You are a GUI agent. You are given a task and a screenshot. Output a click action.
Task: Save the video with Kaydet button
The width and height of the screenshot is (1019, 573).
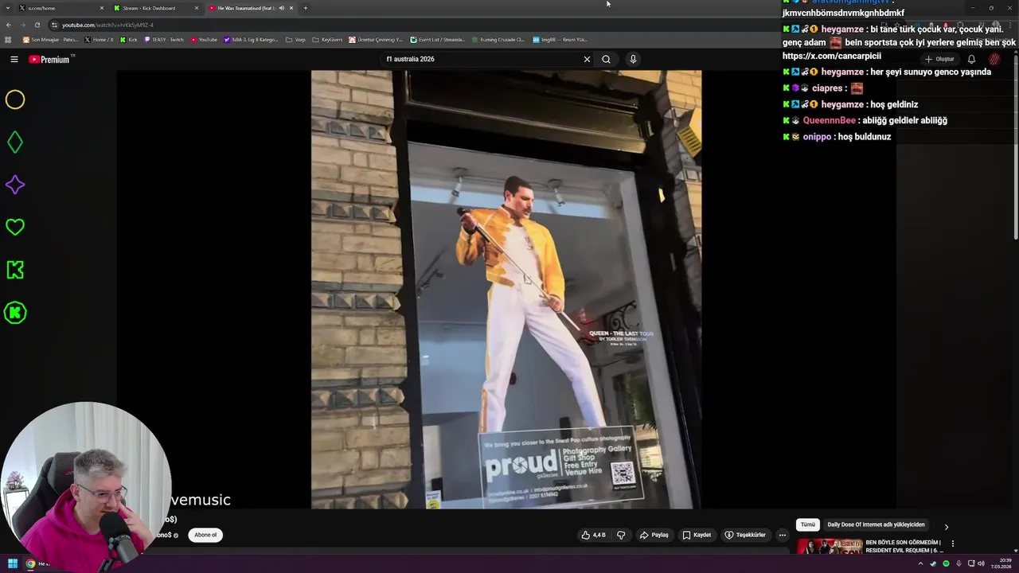[697, 535]
